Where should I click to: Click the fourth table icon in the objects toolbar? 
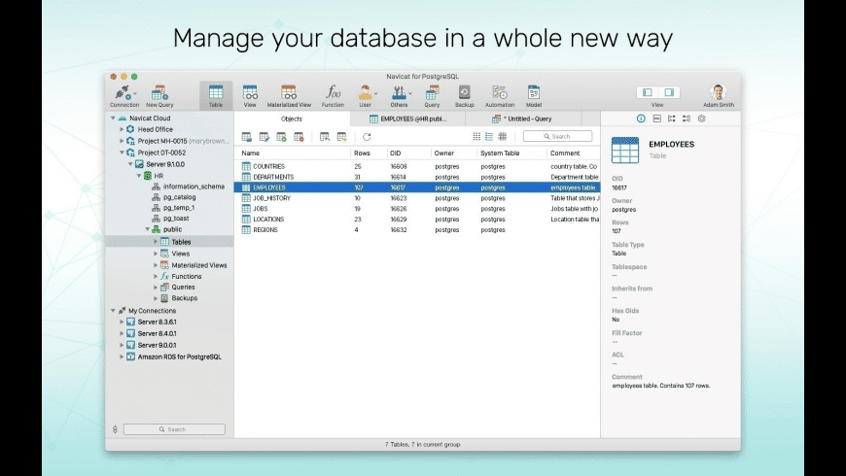299,137
